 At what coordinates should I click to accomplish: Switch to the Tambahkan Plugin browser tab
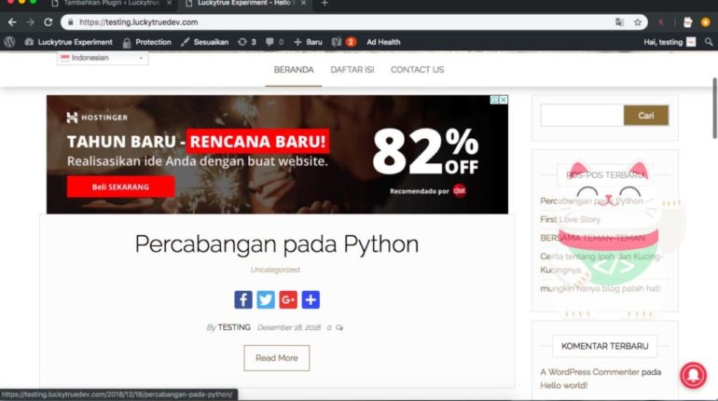112,4
